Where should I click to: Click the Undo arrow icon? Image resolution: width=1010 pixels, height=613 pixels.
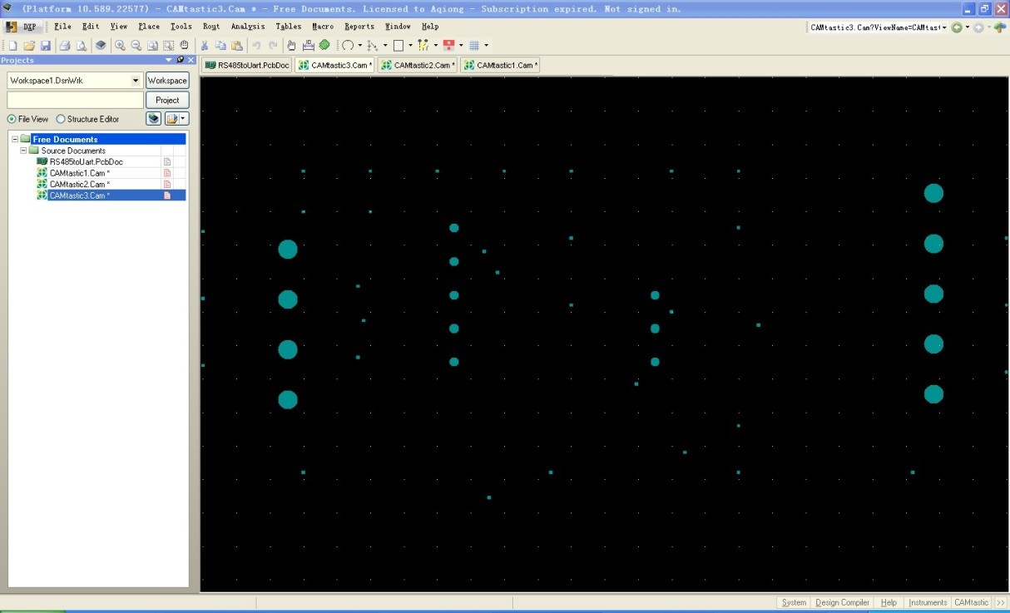pos(256,45)
